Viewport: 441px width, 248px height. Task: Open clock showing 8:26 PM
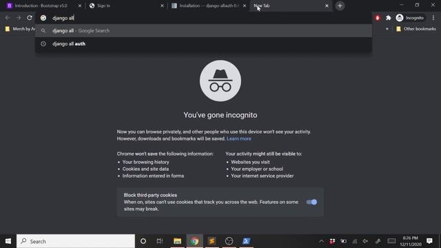pyautogui.click(x=411, y=241)
